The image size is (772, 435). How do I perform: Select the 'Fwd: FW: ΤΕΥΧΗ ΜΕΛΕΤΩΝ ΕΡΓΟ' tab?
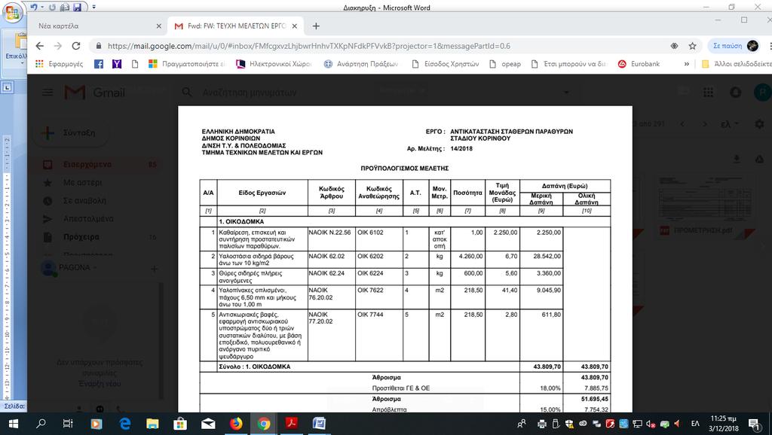[236, 26]
